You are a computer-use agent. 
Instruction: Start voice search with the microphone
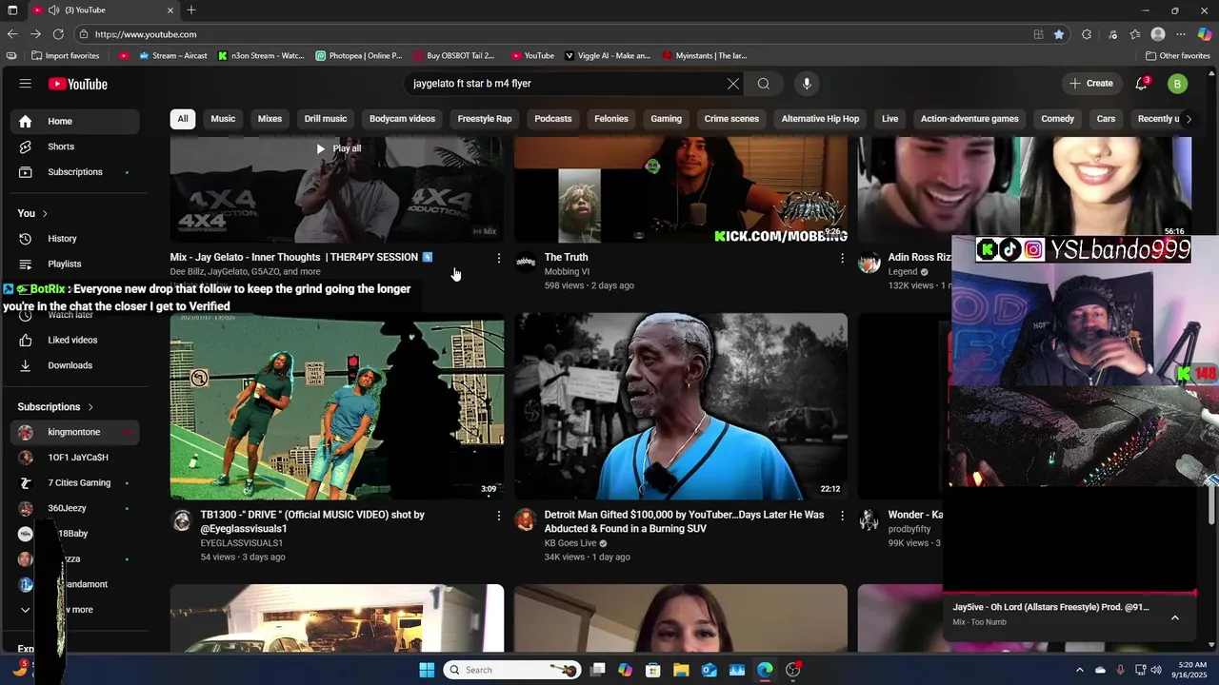(x=807, y=84)
